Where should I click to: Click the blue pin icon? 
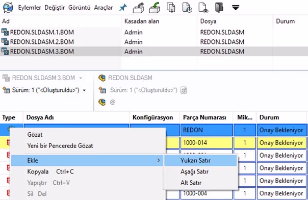(123, 8)
